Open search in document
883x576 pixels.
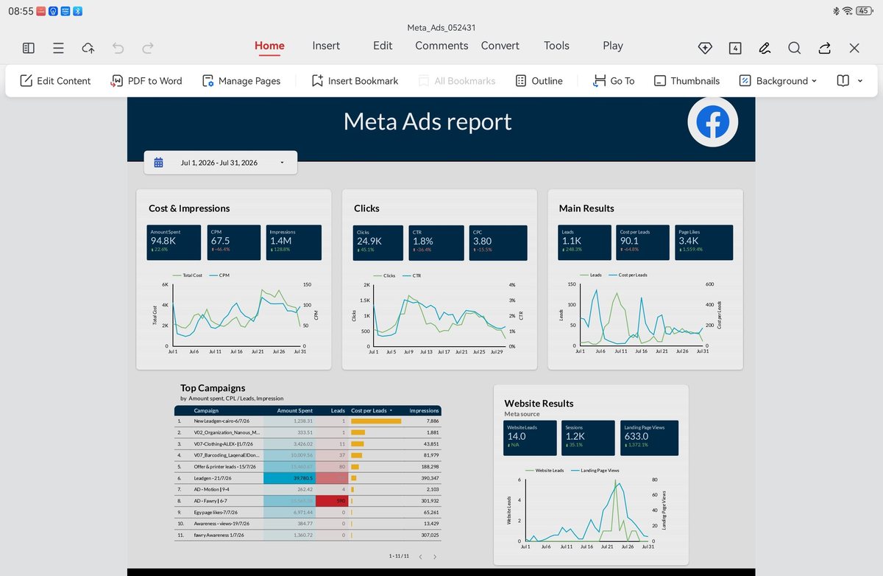[795, 48]
